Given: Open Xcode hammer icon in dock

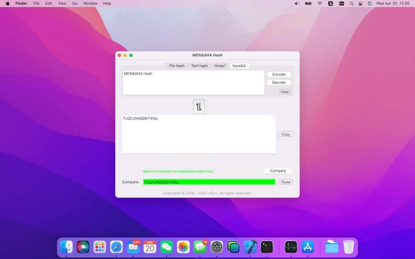Looking at the screenshot, I should point(250,247).
